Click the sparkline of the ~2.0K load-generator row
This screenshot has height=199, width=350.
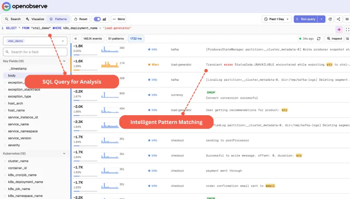point(110,110)
